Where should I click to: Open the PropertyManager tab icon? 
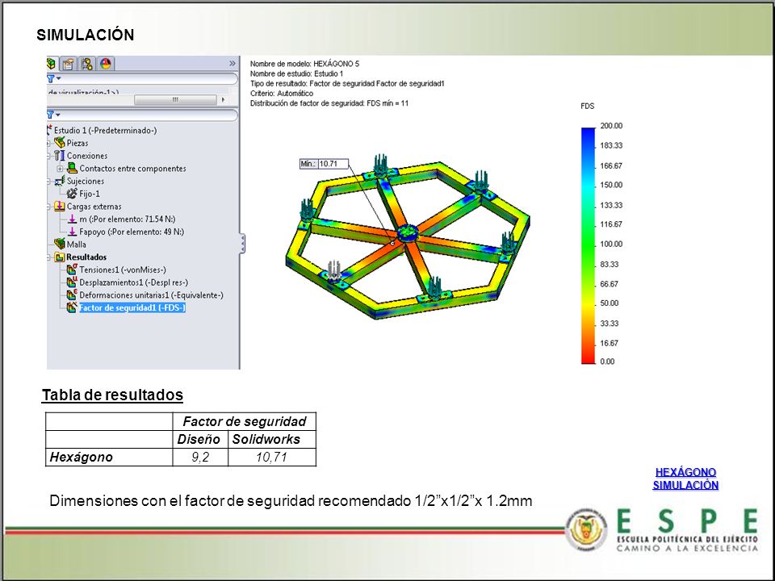tap(68, 64)
